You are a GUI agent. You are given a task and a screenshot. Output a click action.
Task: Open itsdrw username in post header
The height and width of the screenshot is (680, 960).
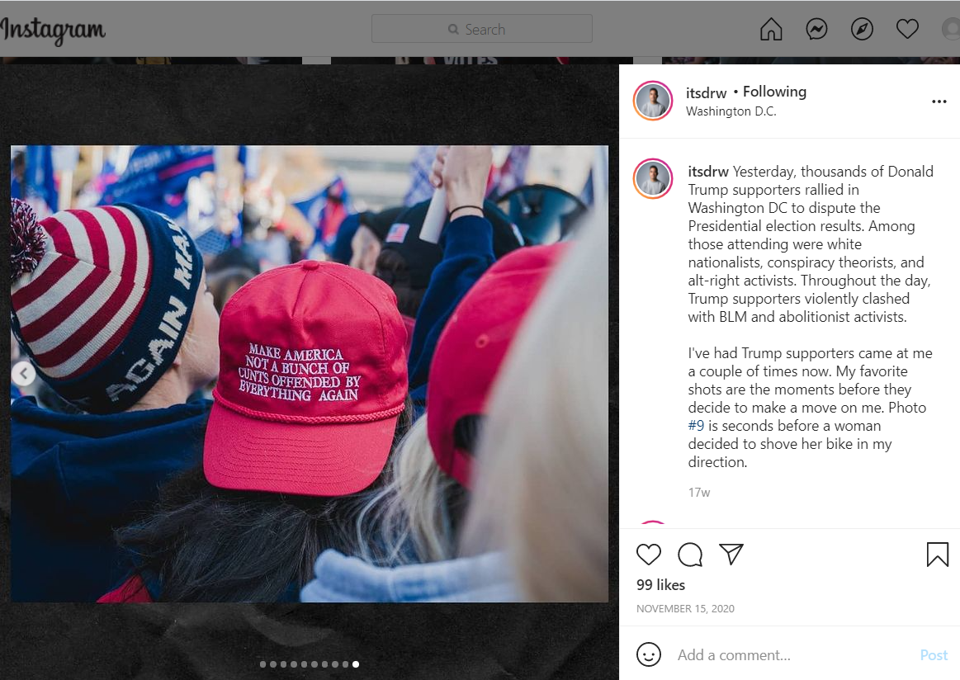tap(706, 93)
